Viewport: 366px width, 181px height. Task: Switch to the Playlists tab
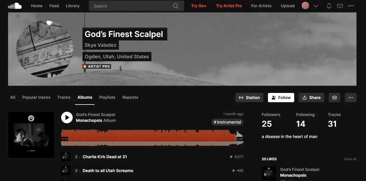click(107, 97)
